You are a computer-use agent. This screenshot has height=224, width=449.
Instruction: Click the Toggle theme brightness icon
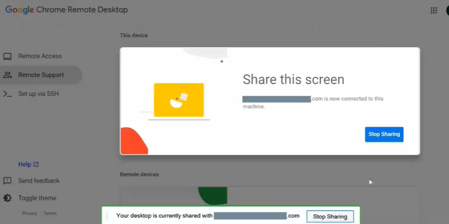tap(7, 198)
